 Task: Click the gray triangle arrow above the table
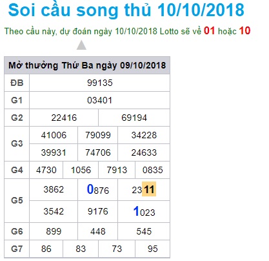tap(81, 45)
